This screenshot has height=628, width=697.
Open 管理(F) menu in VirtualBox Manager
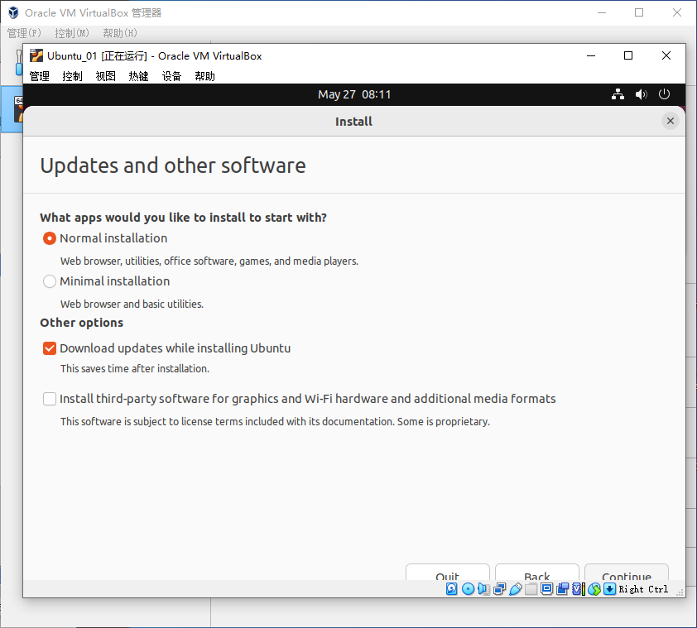[24, 33]
